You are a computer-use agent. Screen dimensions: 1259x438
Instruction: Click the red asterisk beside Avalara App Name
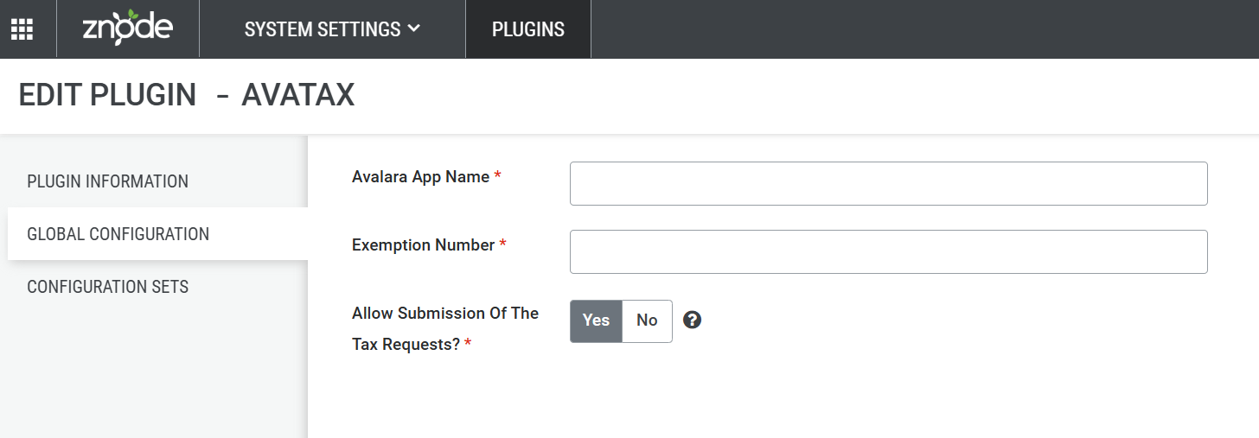tap(497, 175)
